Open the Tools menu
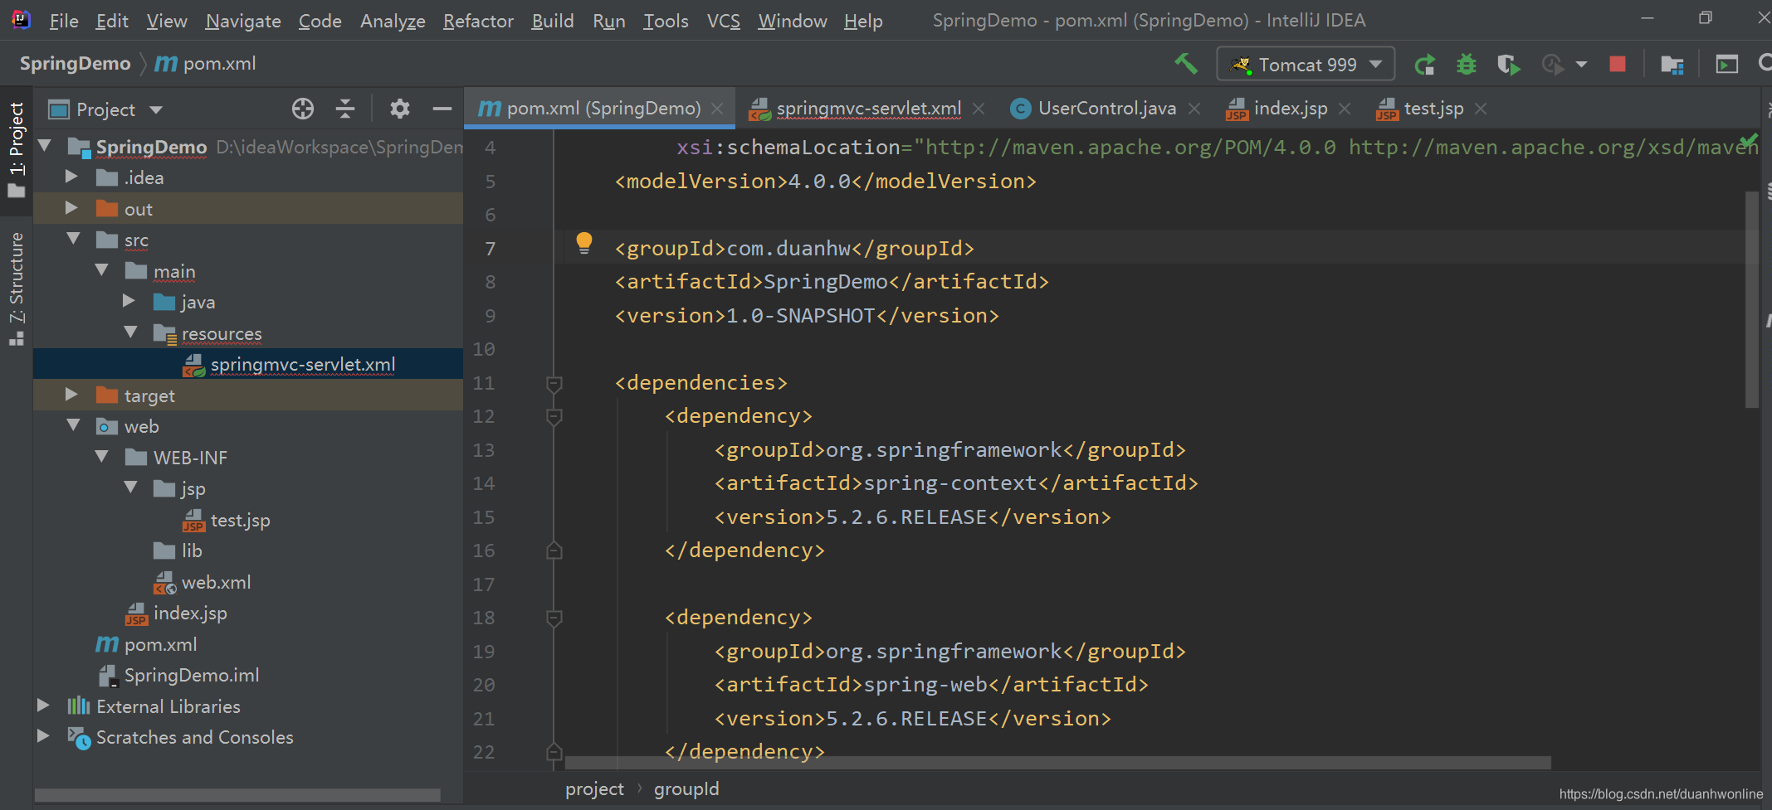Viewport: 1772px width, 810px height. click(666, 21)
